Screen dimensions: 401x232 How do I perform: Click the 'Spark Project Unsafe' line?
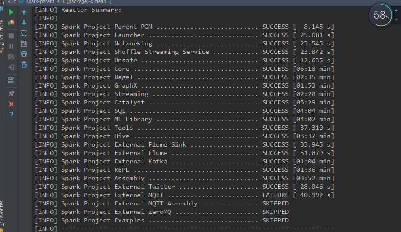point(184,61)
